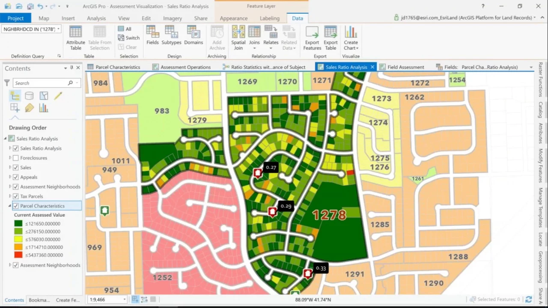Open the view tabs overflow dropdown
Screen dimensions: 548x308
click(x=531, y=67)
